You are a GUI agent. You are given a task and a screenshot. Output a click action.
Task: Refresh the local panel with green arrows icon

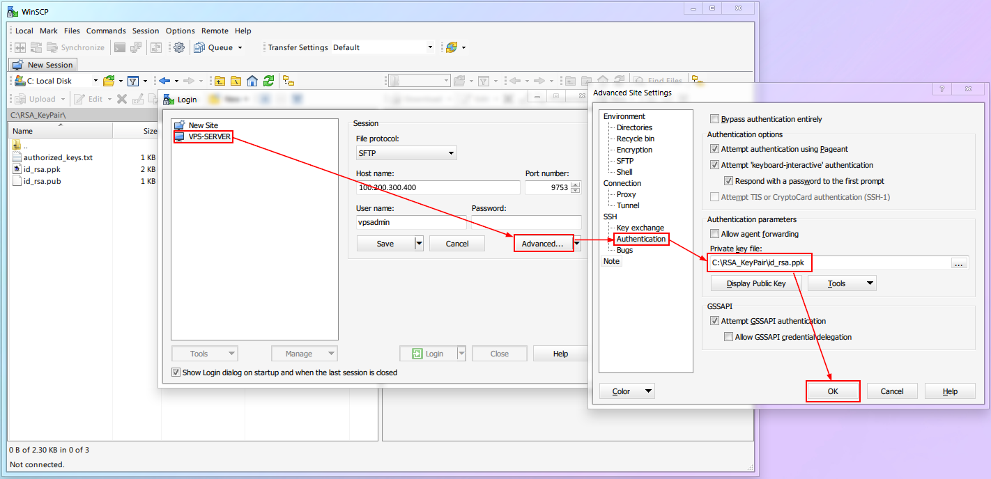[268, 81]
